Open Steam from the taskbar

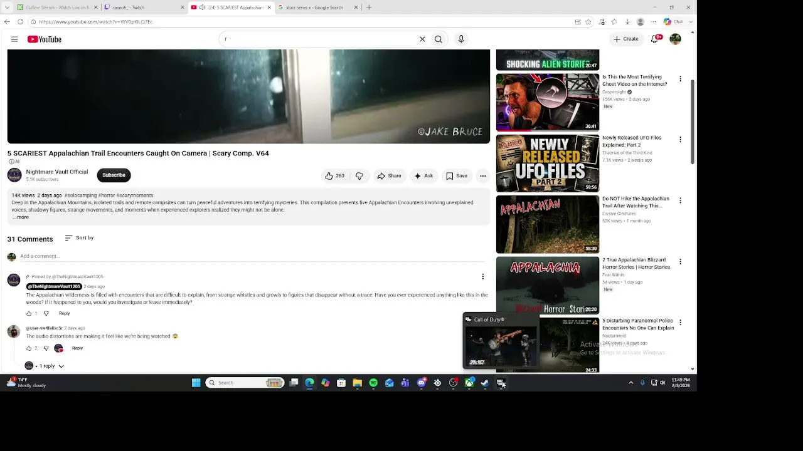pyautogui.click(x=485, y=383)
